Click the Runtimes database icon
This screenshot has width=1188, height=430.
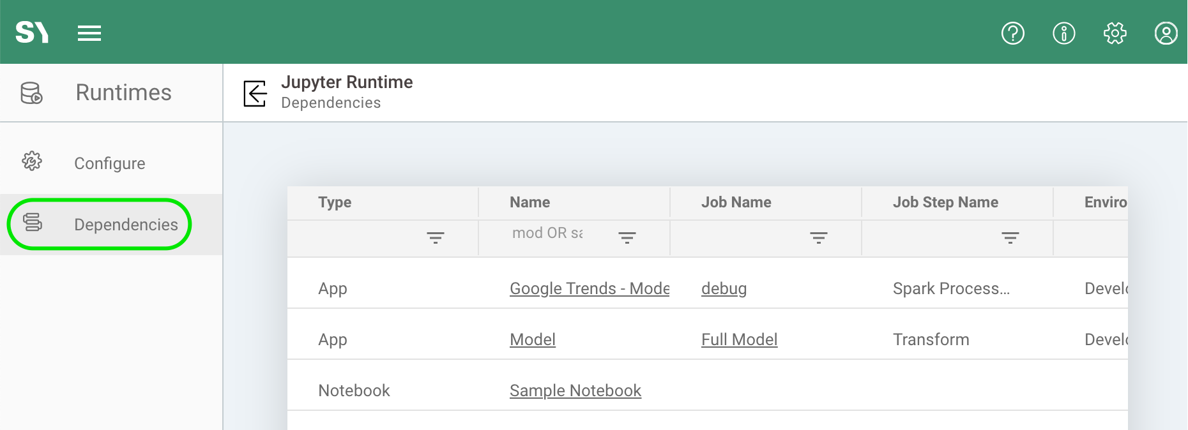[31, 93]
